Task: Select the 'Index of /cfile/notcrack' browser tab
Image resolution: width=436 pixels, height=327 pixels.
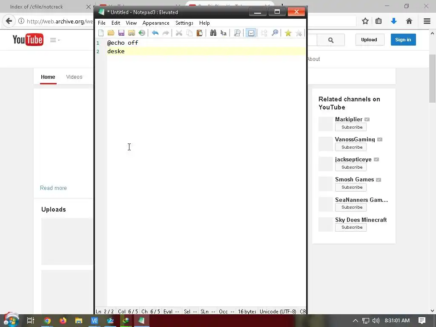Action: coord(37,7)
